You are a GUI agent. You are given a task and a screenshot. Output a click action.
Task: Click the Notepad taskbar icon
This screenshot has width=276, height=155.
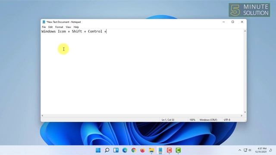(x=160, y=150)
